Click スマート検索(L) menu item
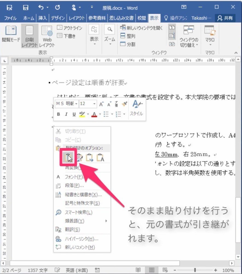Screen dimensions: 242x274 click(x=82, y=212)
